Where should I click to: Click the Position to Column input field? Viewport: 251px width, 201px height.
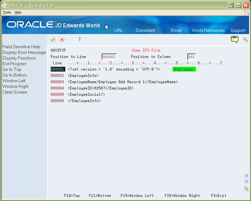(x=191, y=57)
